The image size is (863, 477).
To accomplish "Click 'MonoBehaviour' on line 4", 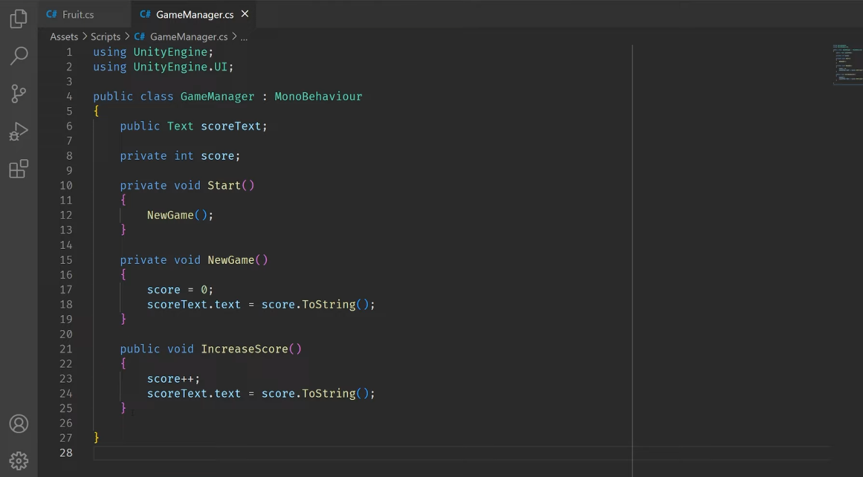I will 318,96.
